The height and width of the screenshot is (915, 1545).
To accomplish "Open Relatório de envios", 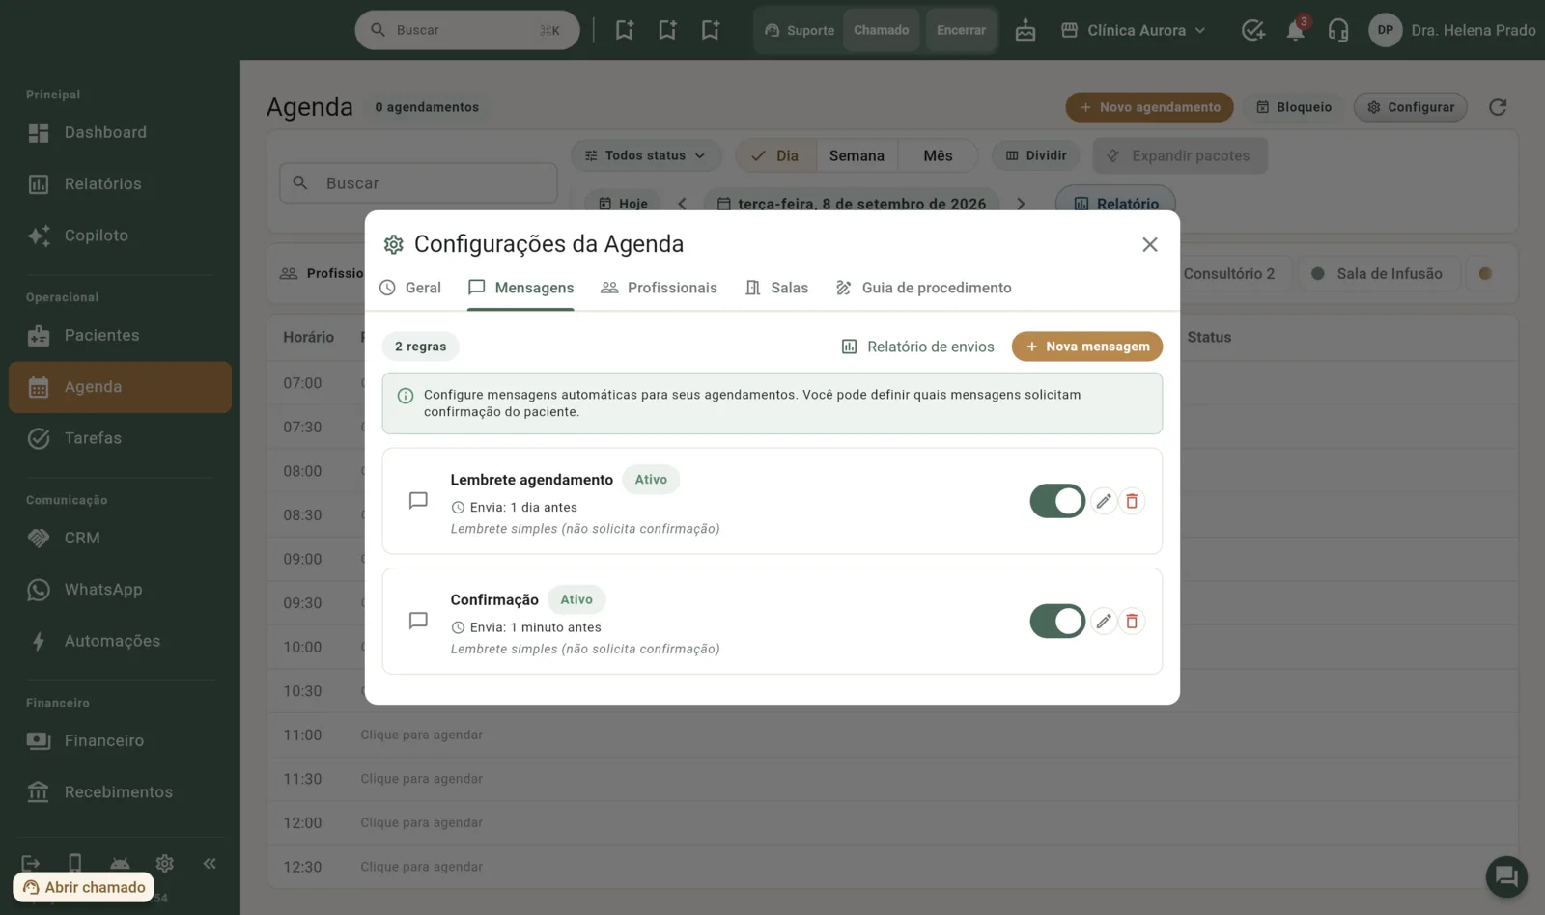I will tap(917, 347).
